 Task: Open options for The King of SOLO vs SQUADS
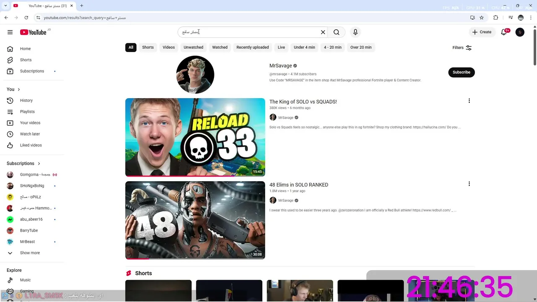[x=469, y=101]
